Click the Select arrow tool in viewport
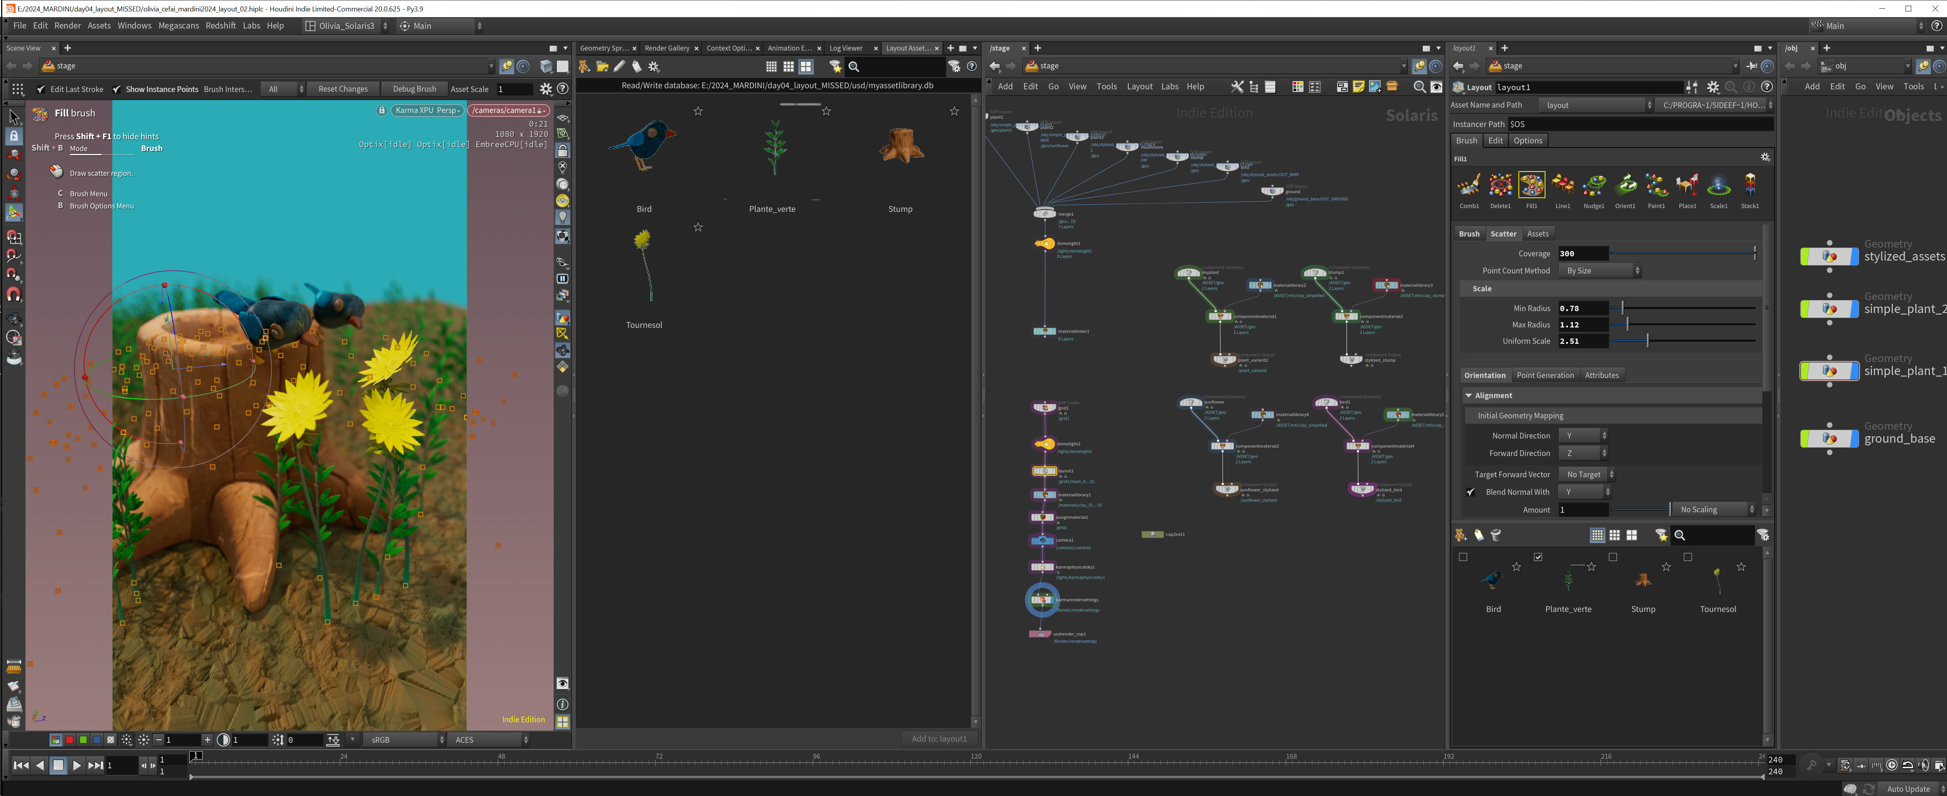The width and height of the screenshot is (1947, 796). tap(14, 117)
